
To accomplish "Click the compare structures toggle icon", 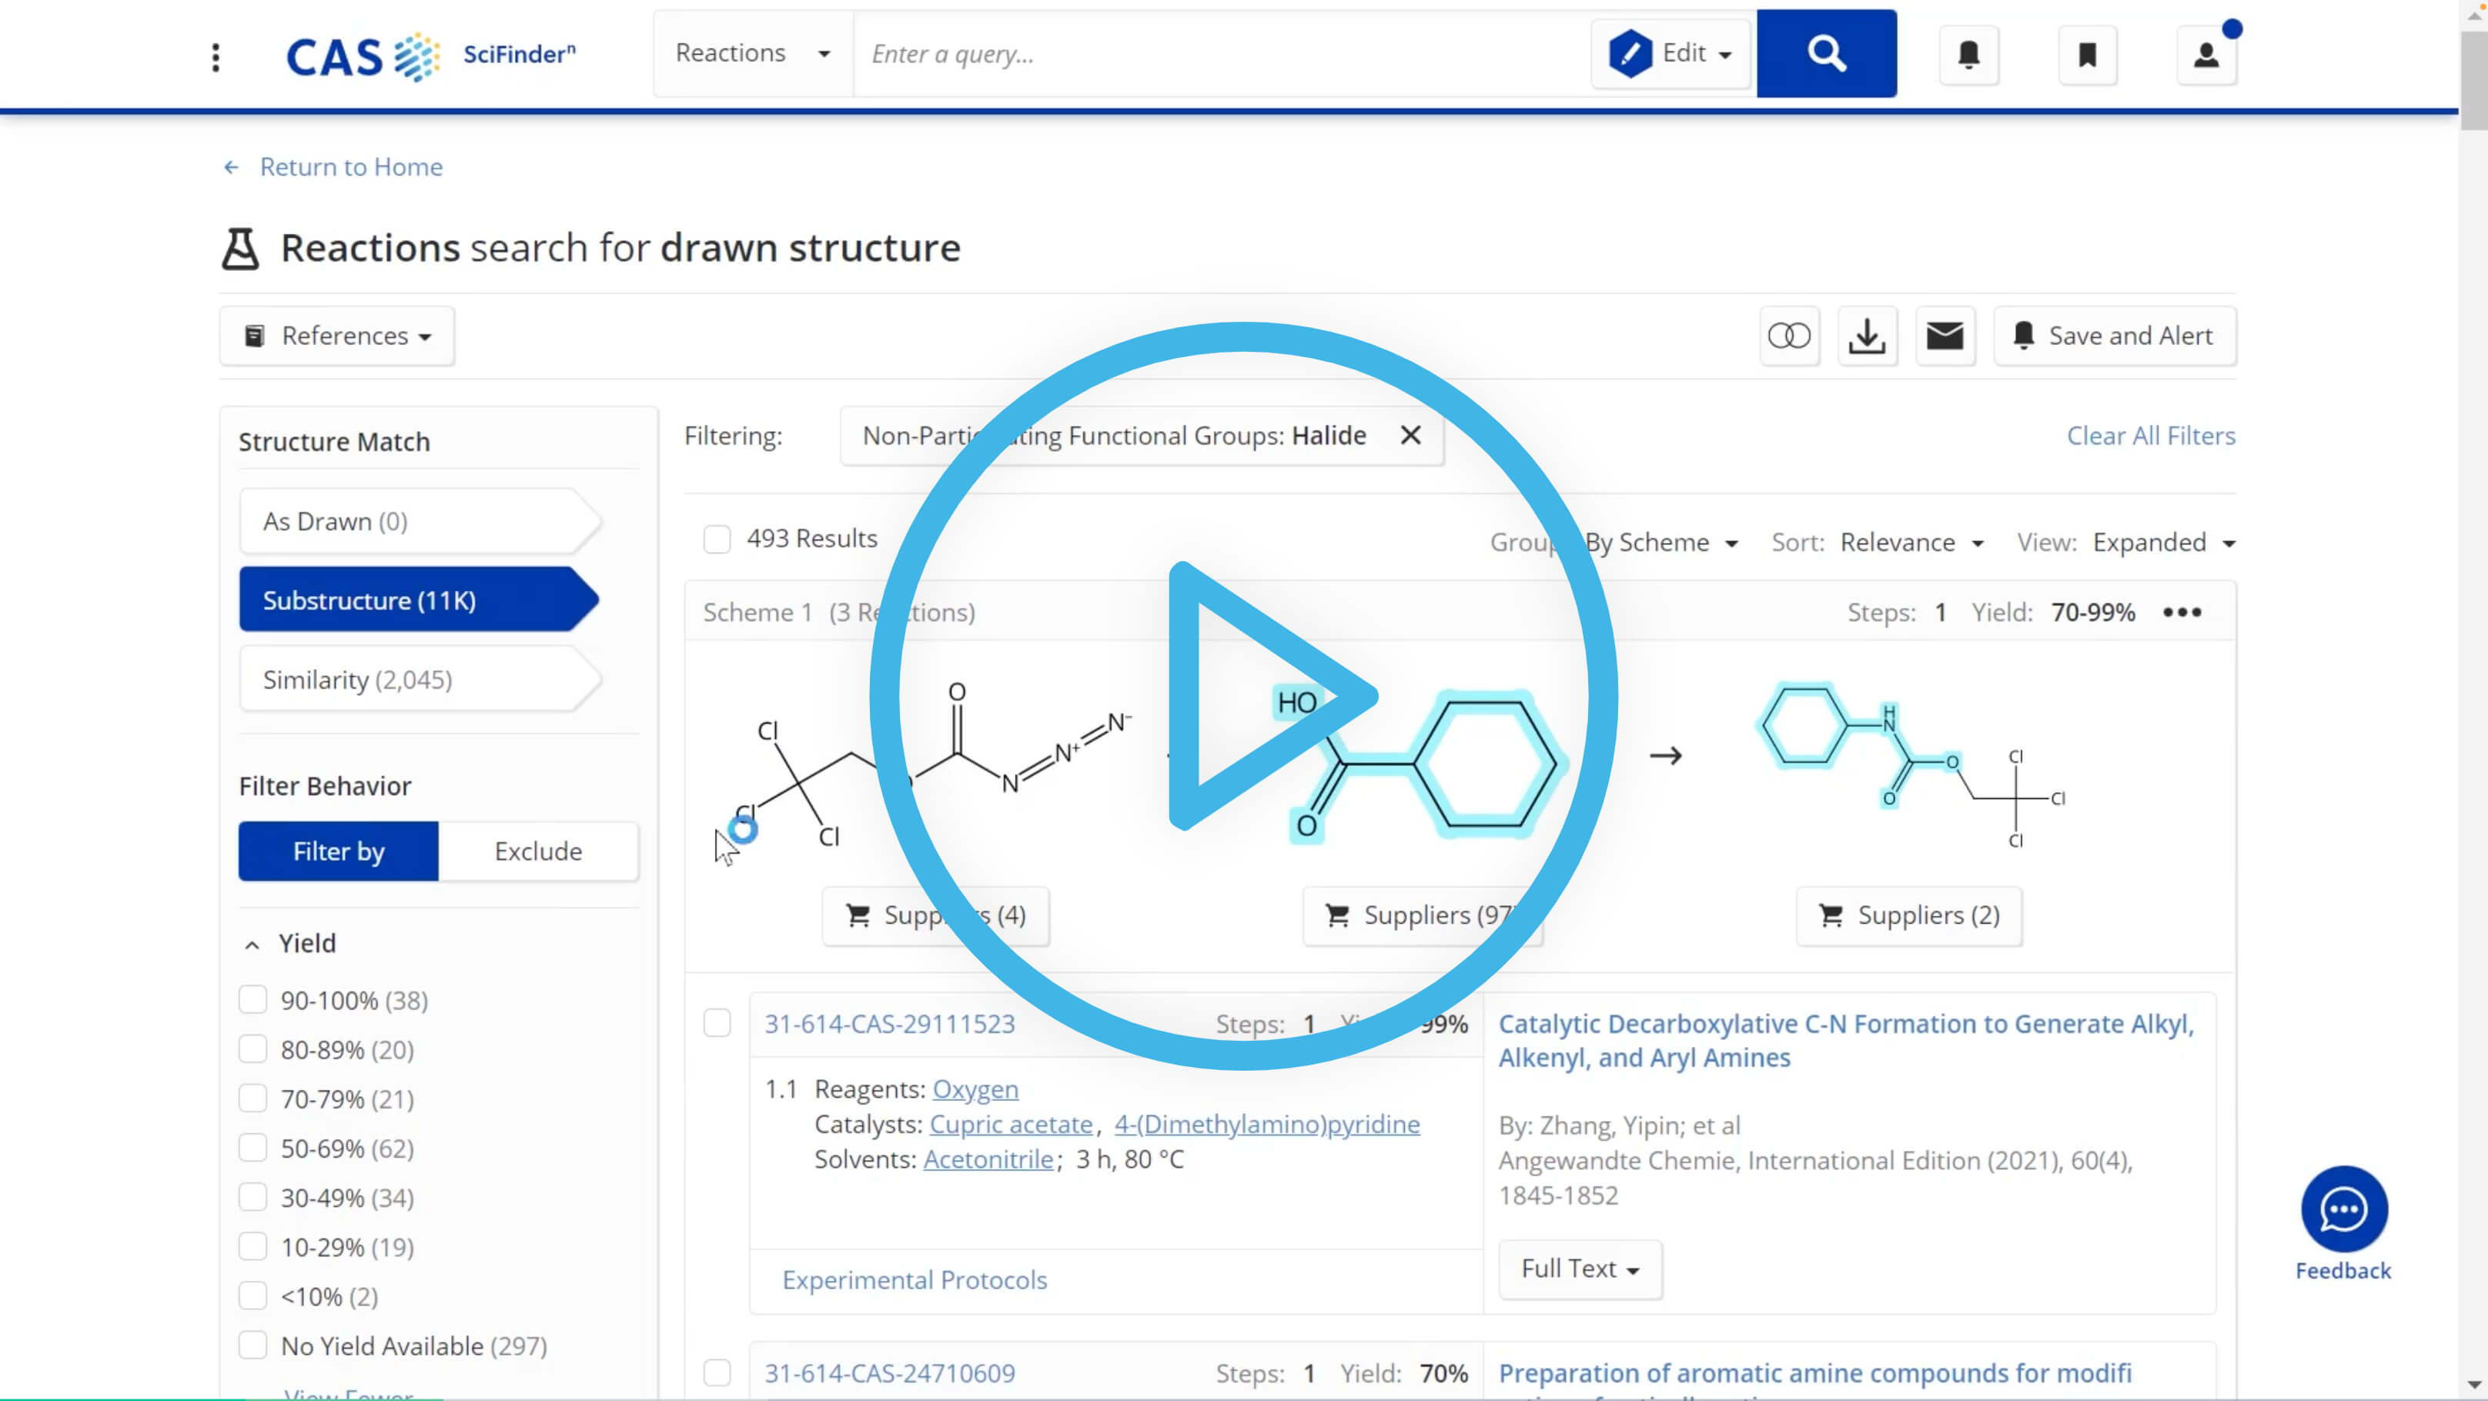I will (x=1789, y=335).
